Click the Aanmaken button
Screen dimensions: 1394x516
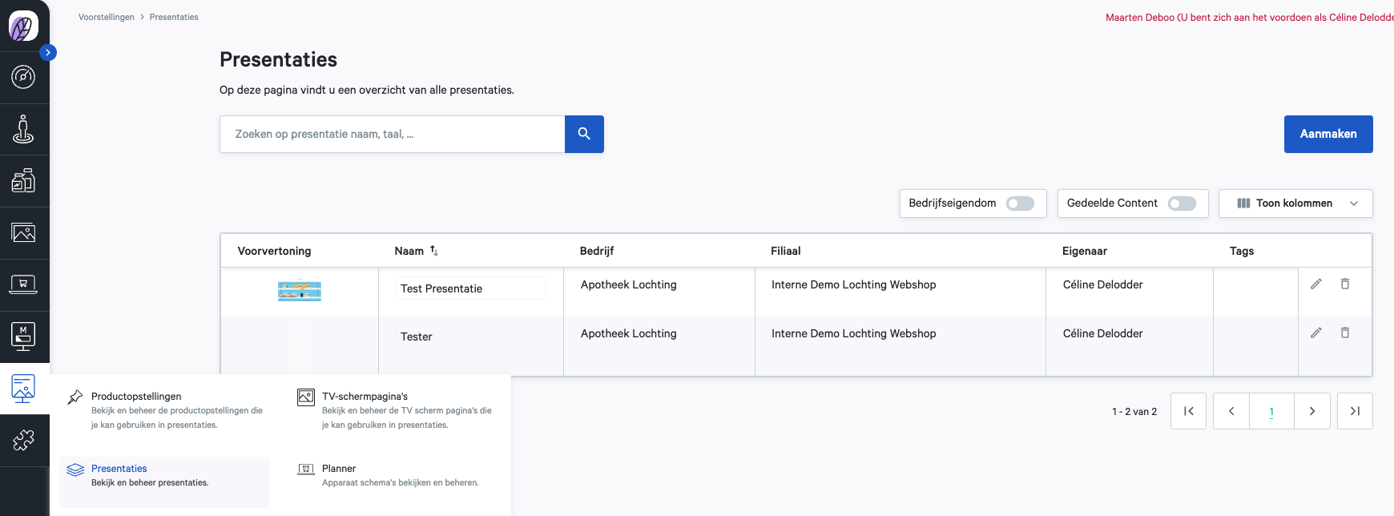(1328, 134)
